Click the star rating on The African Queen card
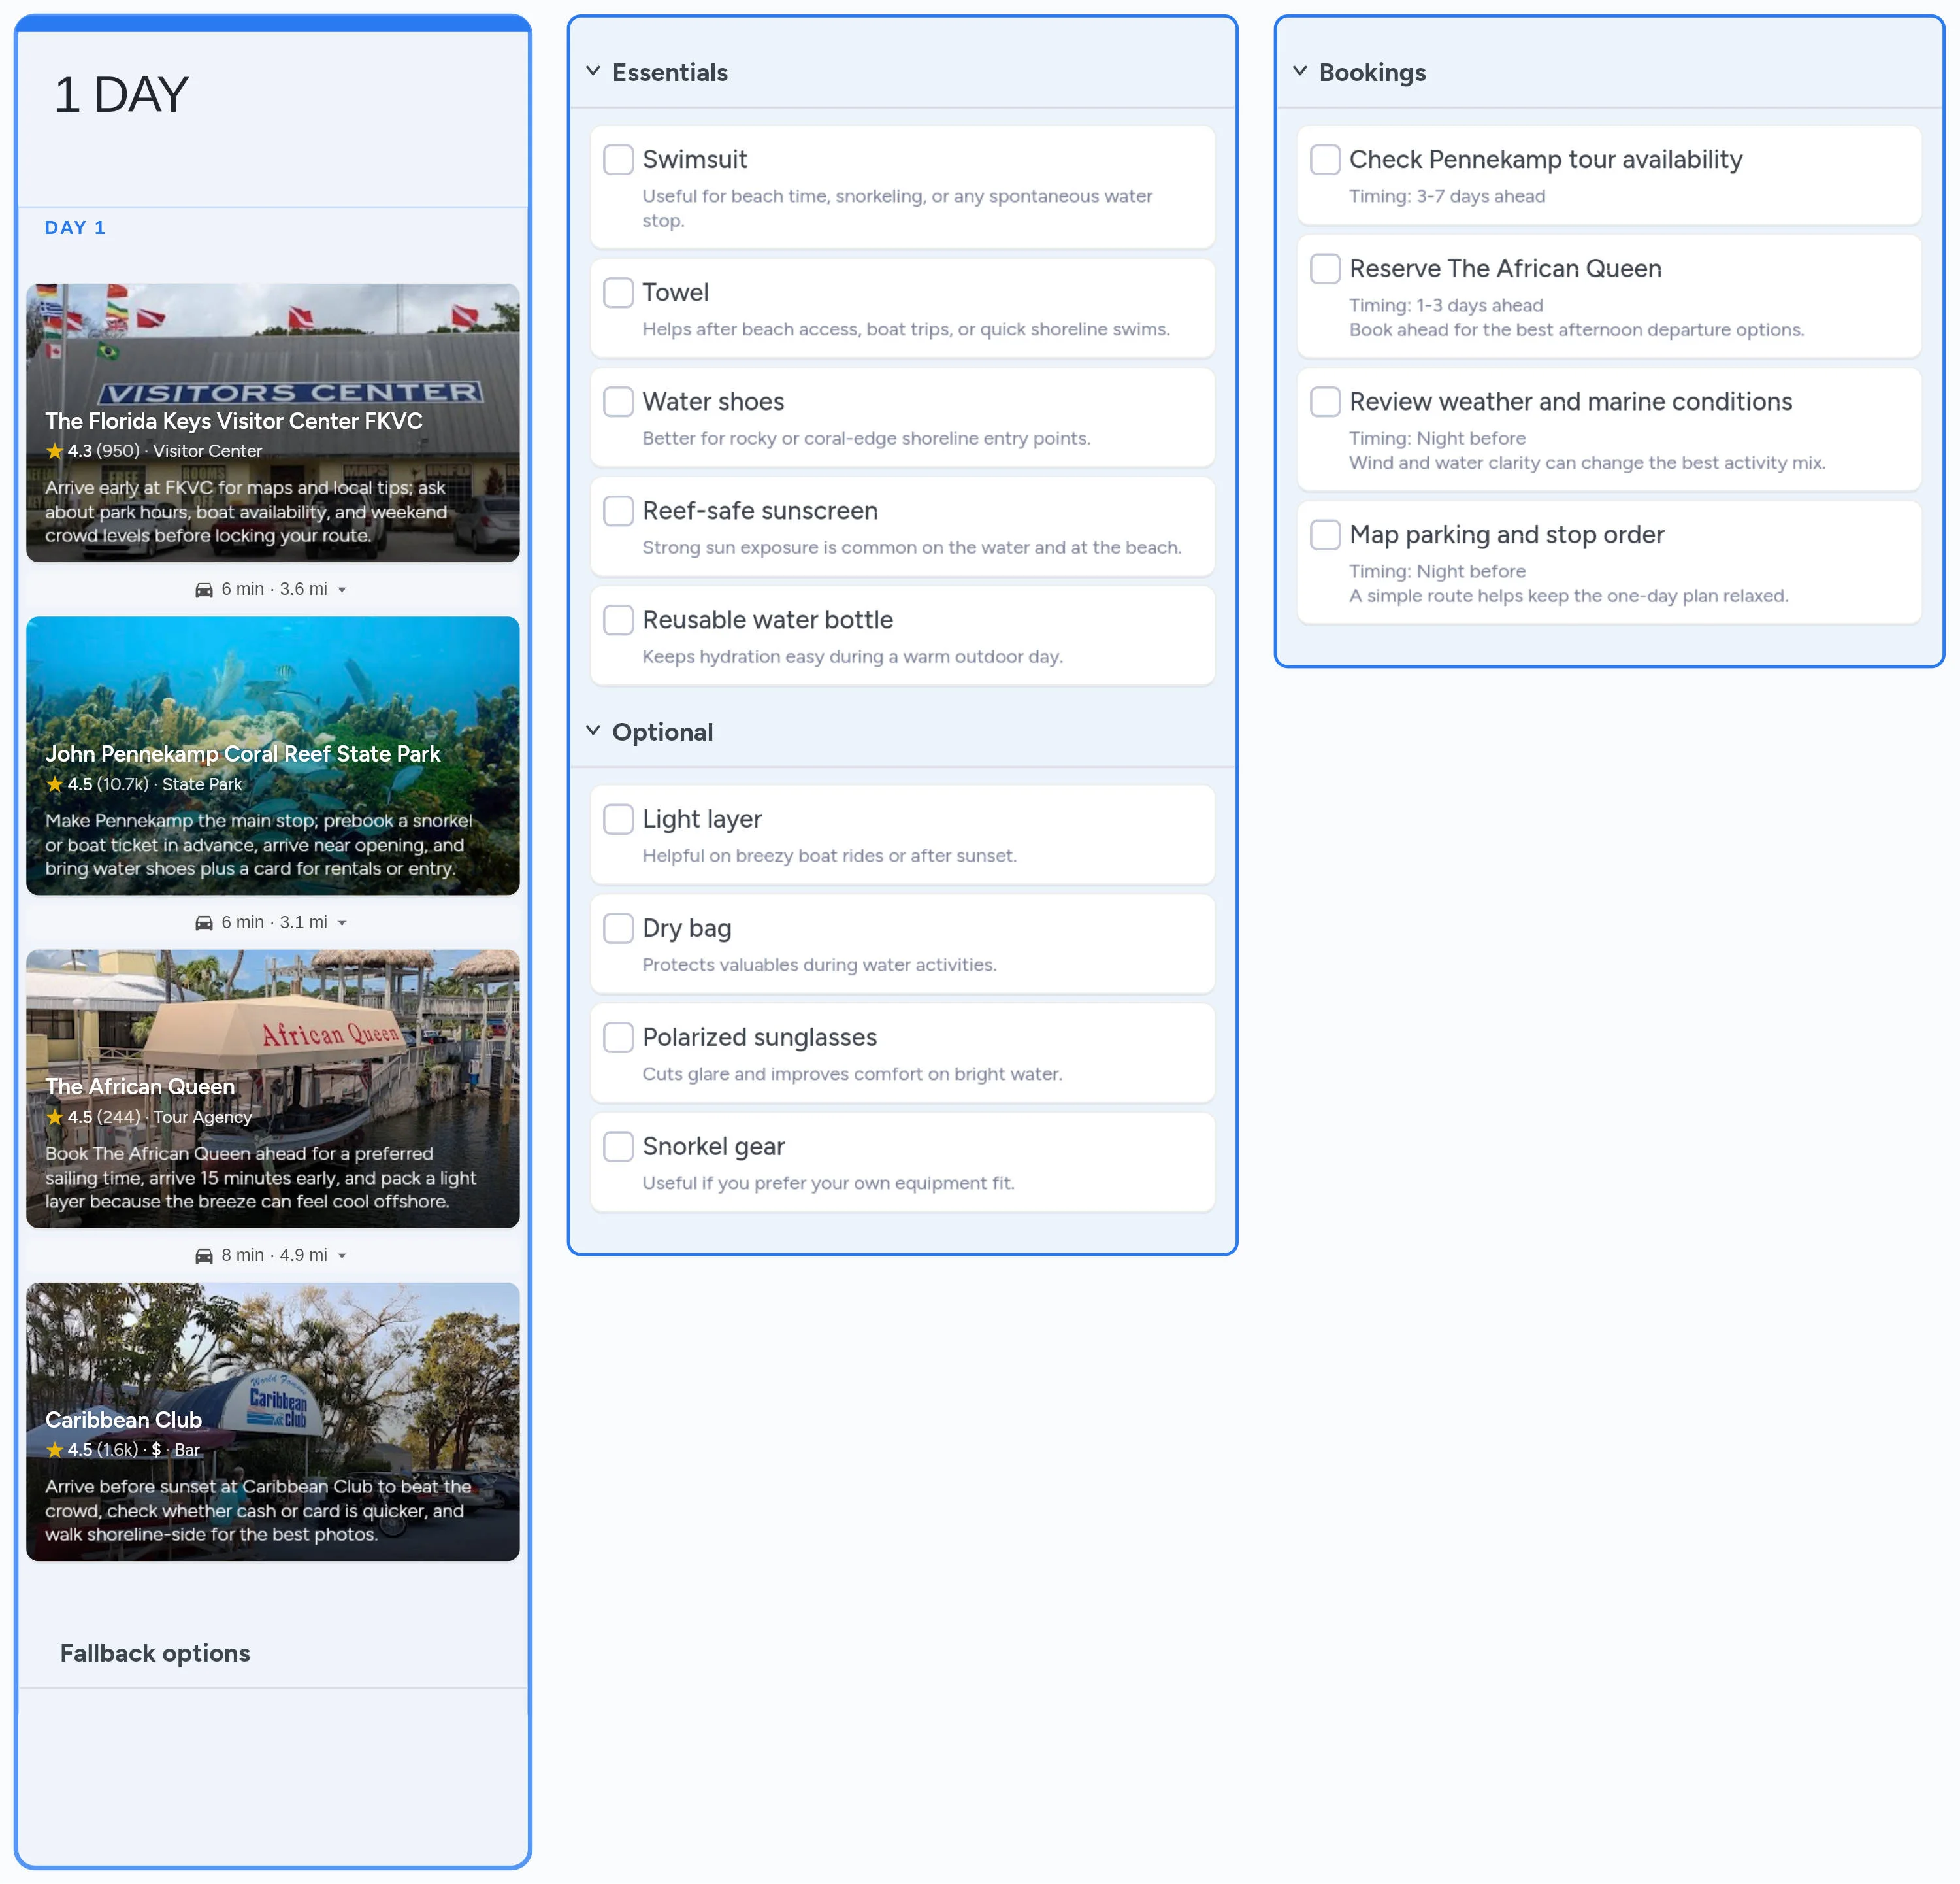The image size is (1960, 1884). coord(55,1117)
